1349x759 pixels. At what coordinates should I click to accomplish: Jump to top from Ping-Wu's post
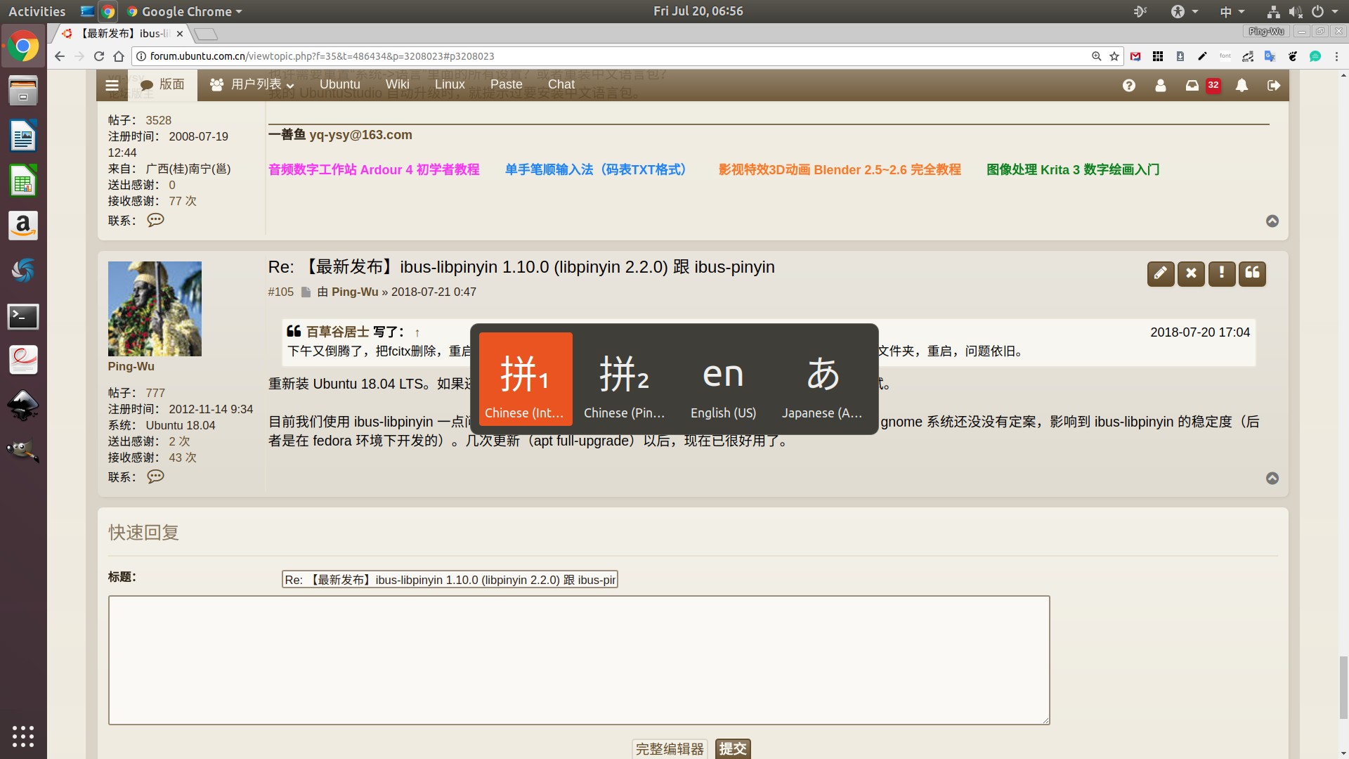(1272, 478)
